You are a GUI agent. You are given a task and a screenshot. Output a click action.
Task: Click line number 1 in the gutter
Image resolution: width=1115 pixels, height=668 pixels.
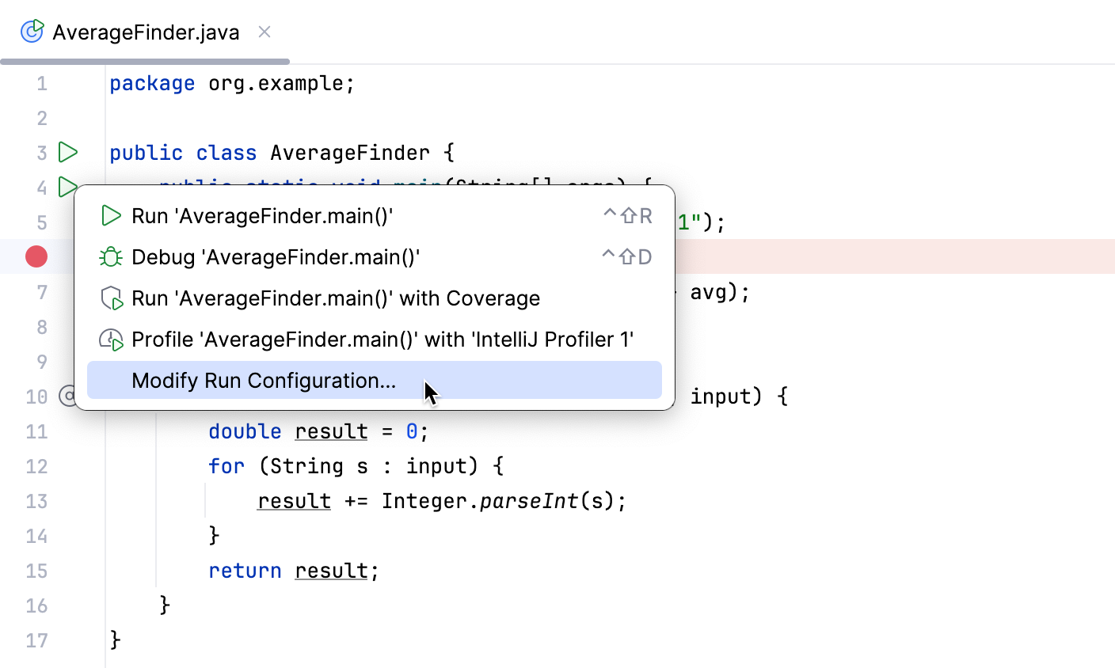click(x=42, y=83)
